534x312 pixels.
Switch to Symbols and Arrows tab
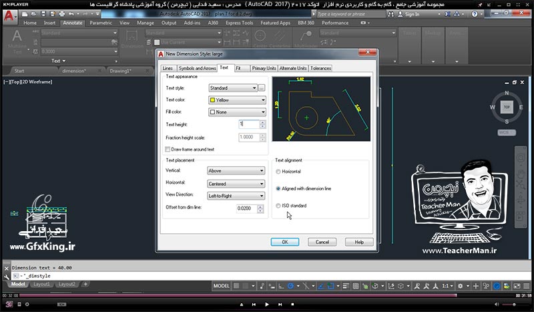pos(197,68)
